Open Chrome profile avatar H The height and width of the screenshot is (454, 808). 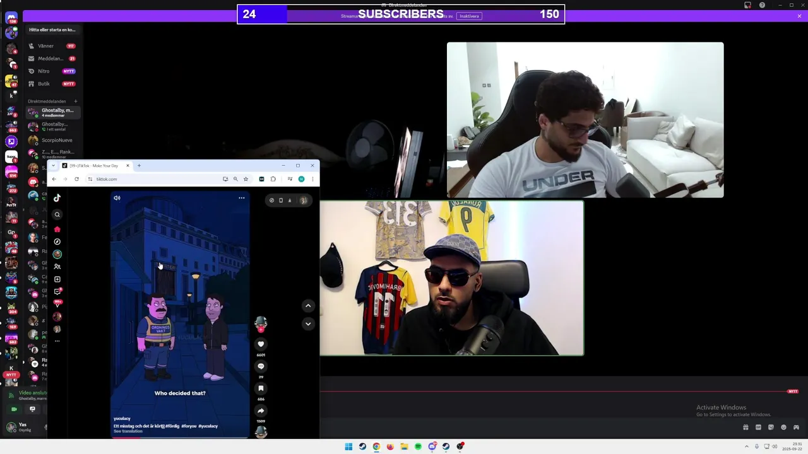click(x=301, y=179)
